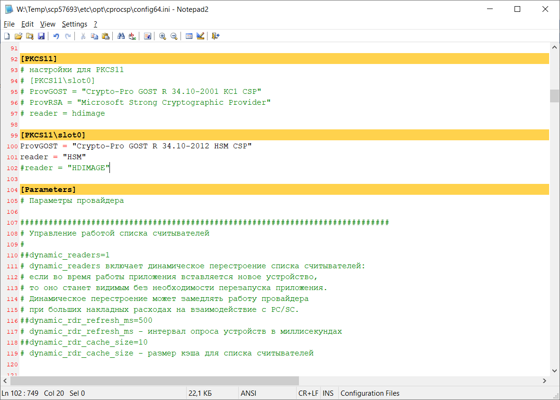Open a file with the folder icon
560x400 pixels.
click(x=18, y=36)
